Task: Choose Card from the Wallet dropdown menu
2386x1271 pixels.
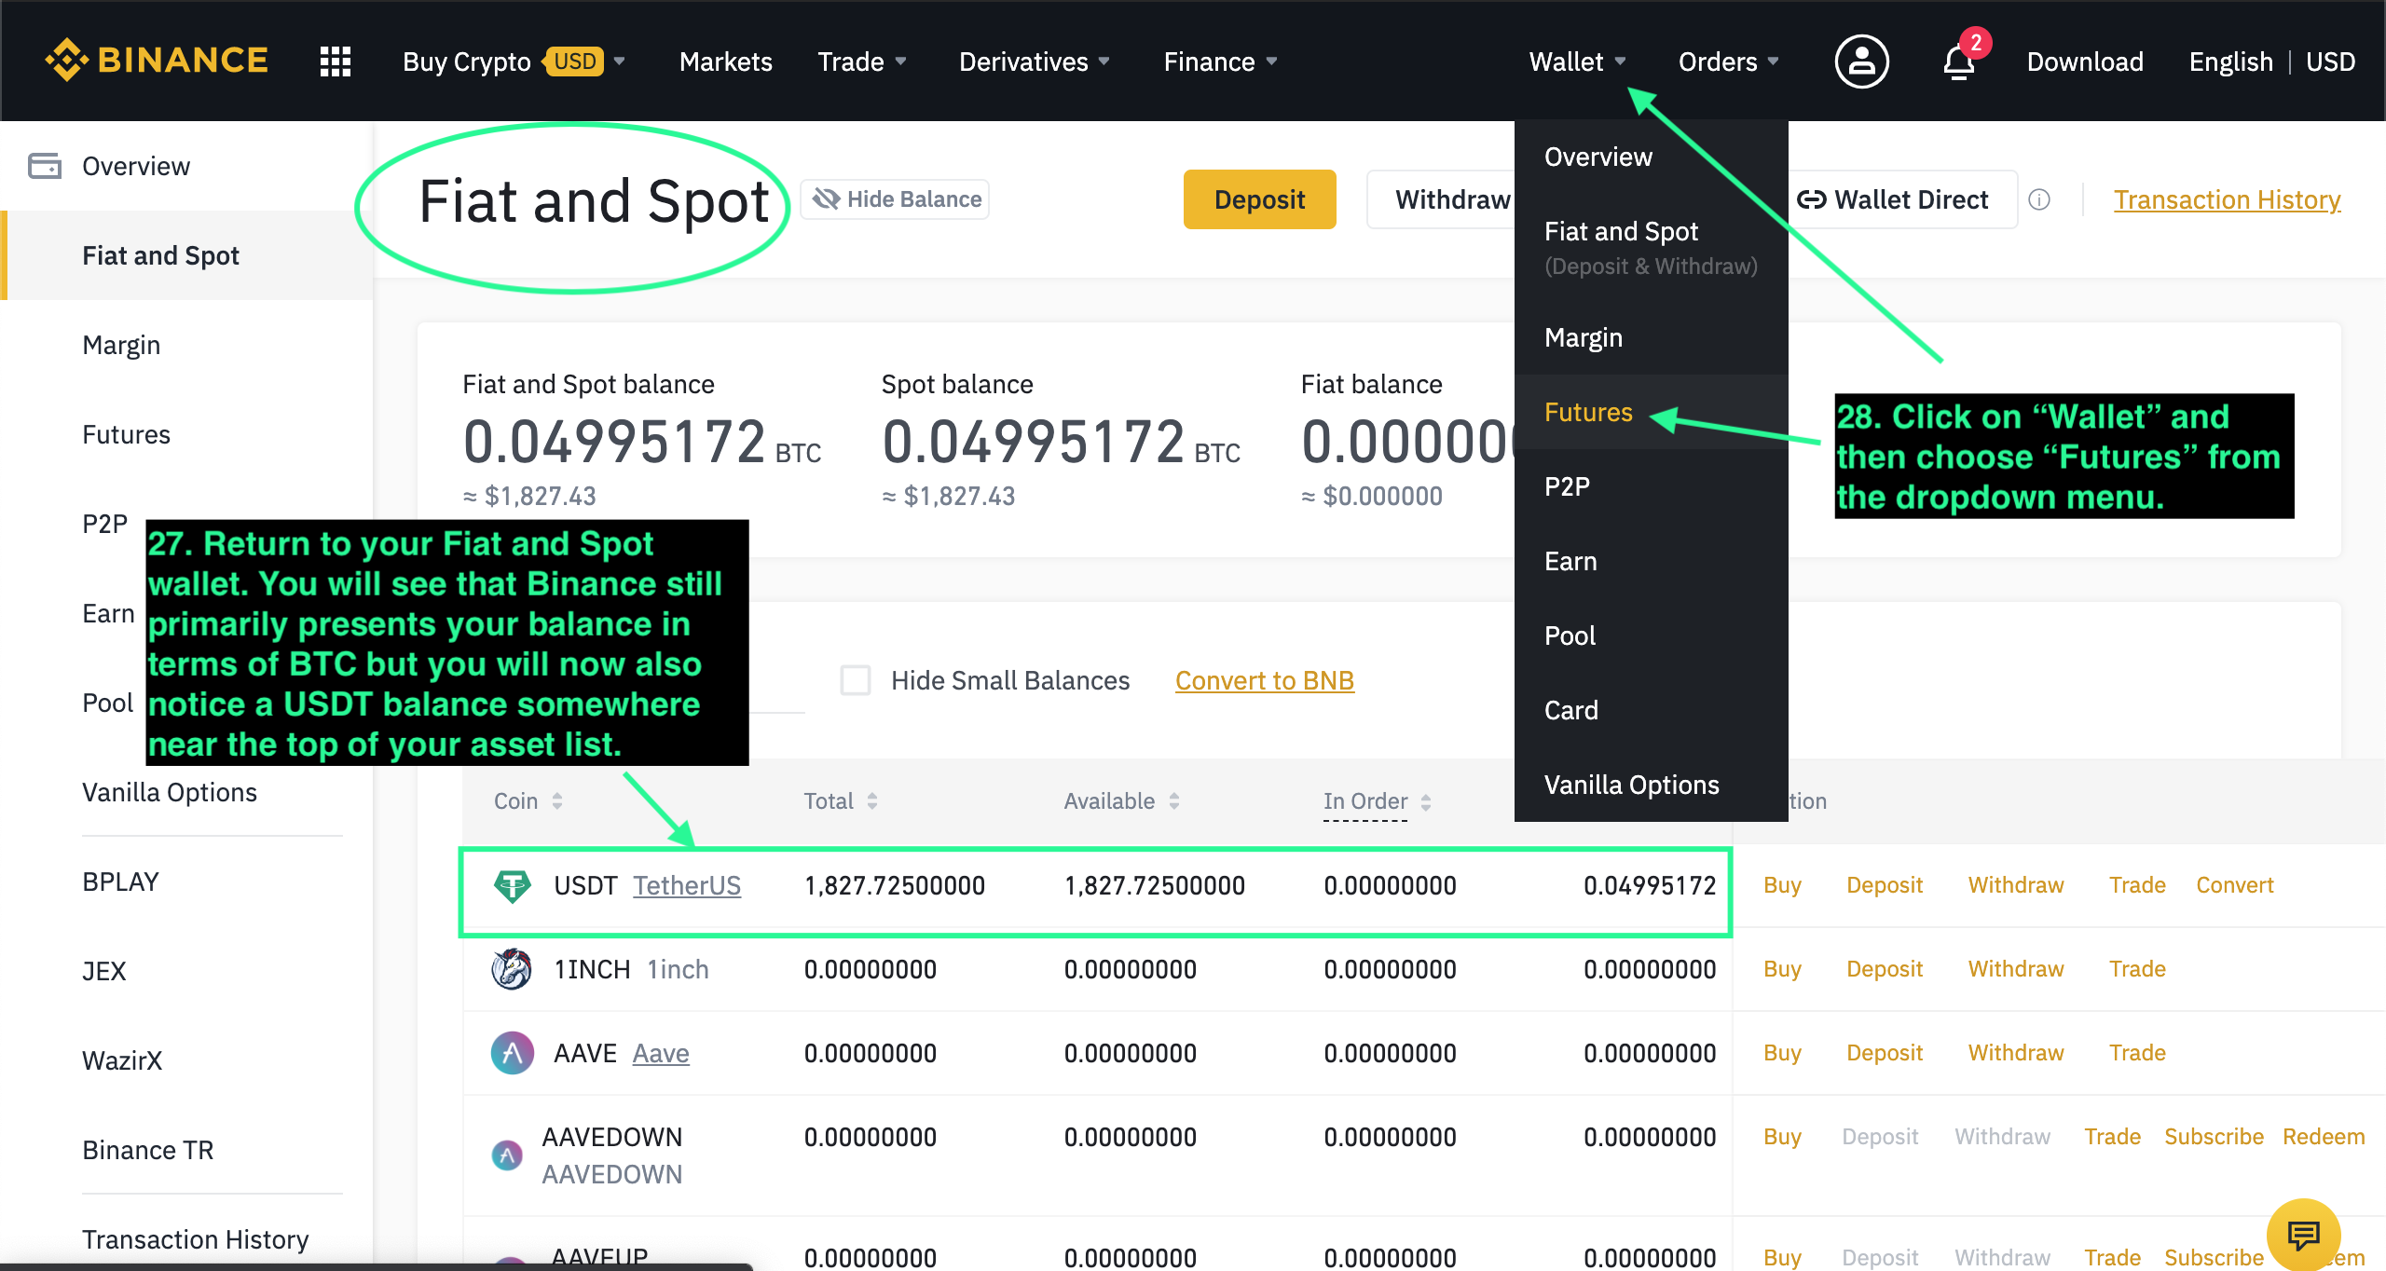Action: (1652, 710)
